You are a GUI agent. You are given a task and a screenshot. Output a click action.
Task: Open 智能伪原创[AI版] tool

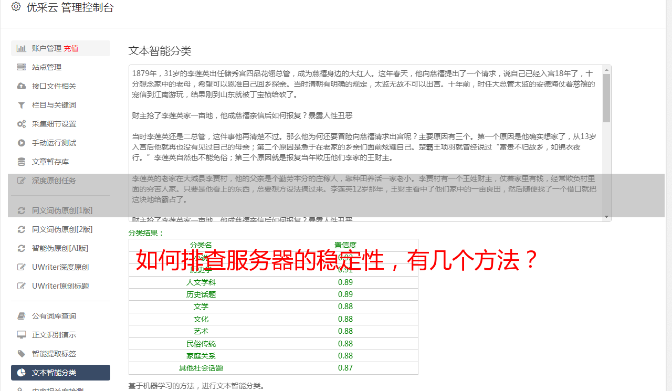pos(60,248)
